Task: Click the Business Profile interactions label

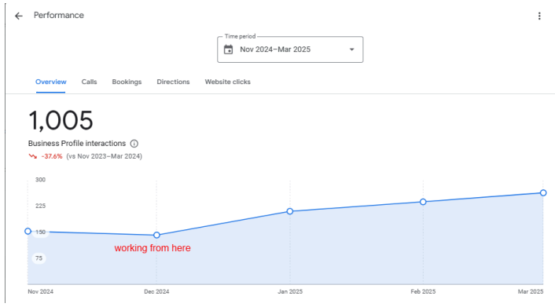Action: point(77,144)
